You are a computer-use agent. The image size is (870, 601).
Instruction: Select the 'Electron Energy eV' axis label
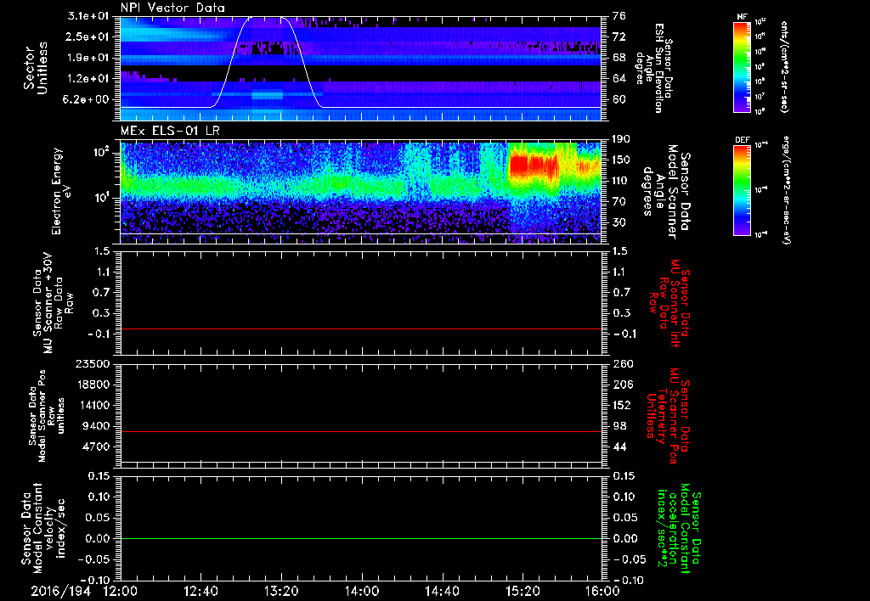click(x=62, y=191)
